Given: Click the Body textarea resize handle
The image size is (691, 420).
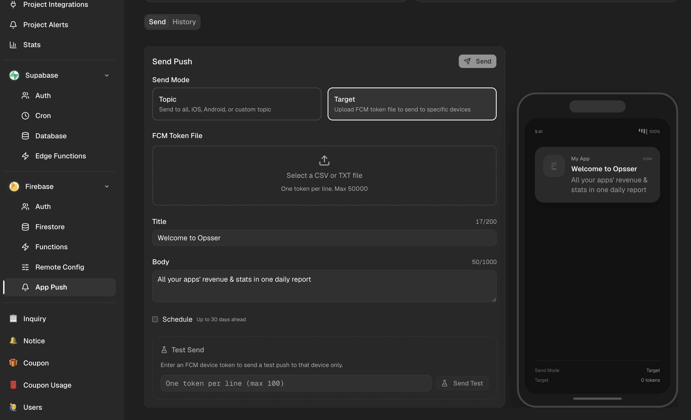Looking at the screenshot, I should tap(494, 300).
